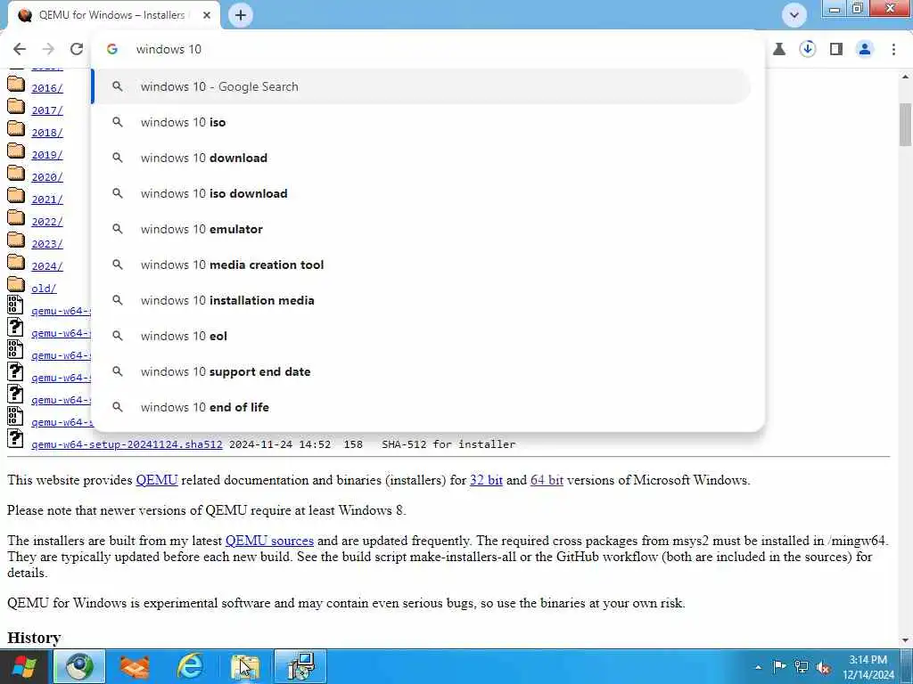This screenshot has width=913, height=684.
Task: Open the 2023/ folder link
Action: point(47,244)
